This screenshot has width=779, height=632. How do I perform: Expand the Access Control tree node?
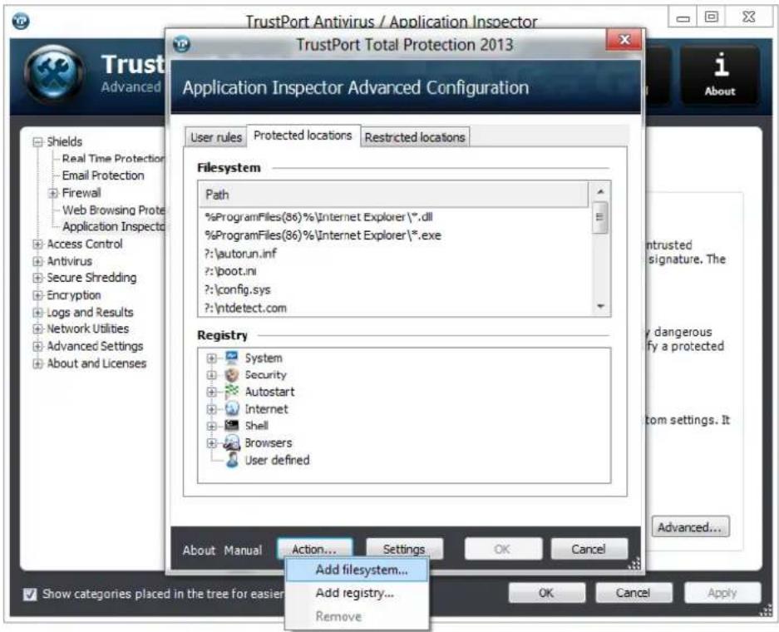pyautogui.click(x=37, y=244)
